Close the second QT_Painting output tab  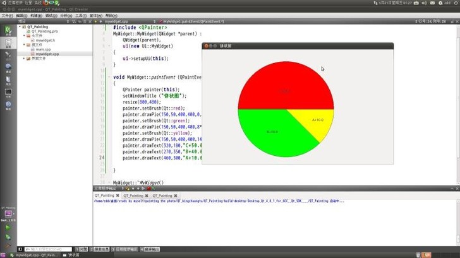[x=147, y=196]
